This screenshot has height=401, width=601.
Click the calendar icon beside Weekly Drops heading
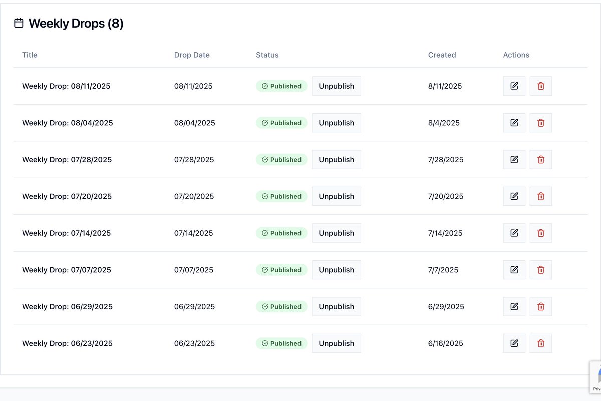(x=19, y=23)
